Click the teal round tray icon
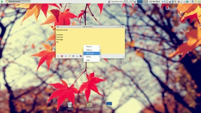This screenshot has height=113, width=201. (187, 2)
